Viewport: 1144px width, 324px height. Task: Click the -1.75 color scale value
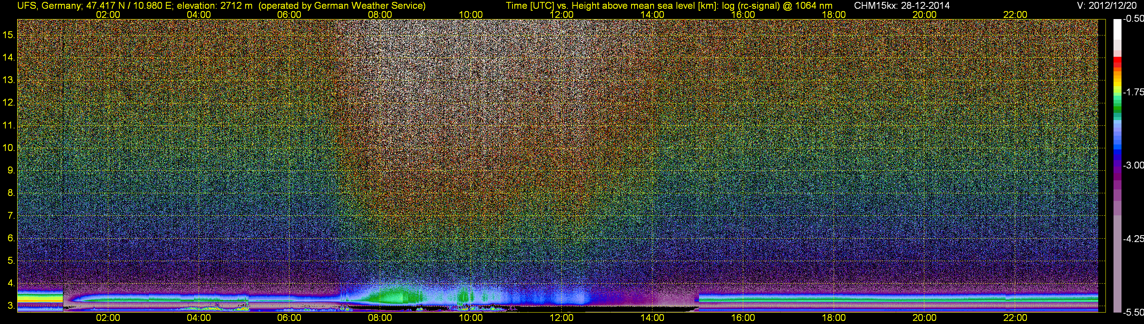pos(1133,92)
